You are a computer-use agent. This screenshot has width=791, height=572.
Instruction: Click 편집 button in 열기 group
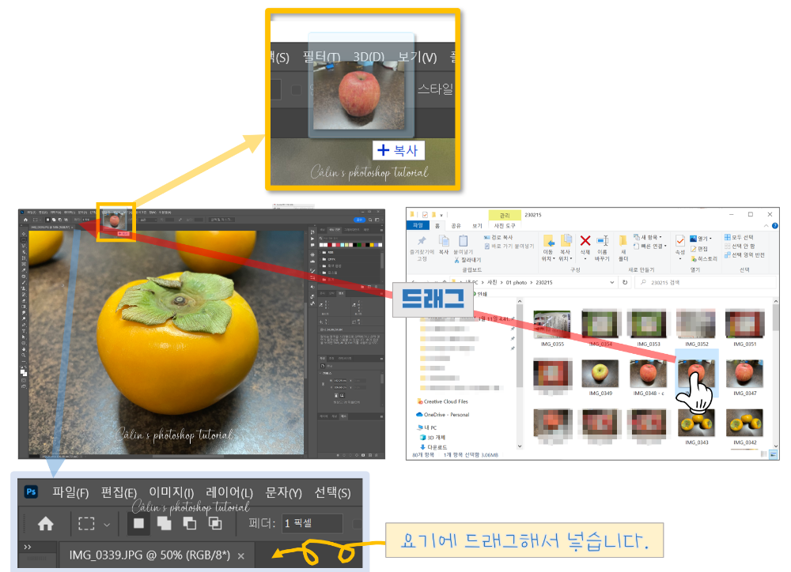699,249
